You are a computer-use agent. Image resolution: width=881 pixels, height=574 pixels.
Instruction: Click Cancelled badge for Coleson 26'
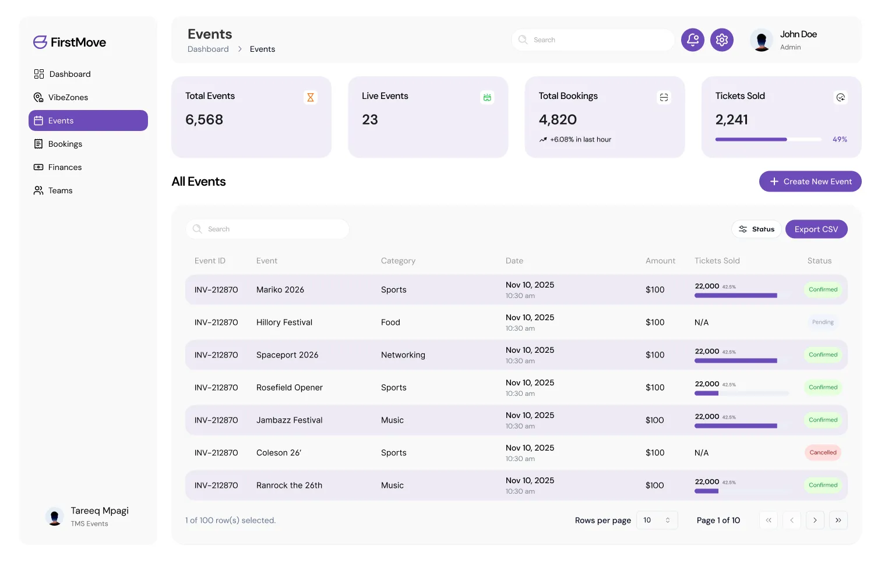pos(823,452)
